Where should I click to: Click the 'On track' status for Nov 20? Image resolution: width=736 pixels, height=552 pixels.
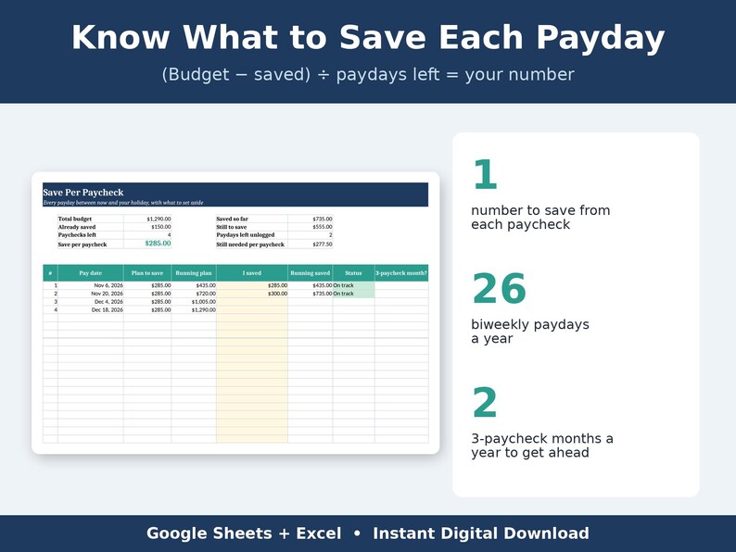[x=353, y=294]
